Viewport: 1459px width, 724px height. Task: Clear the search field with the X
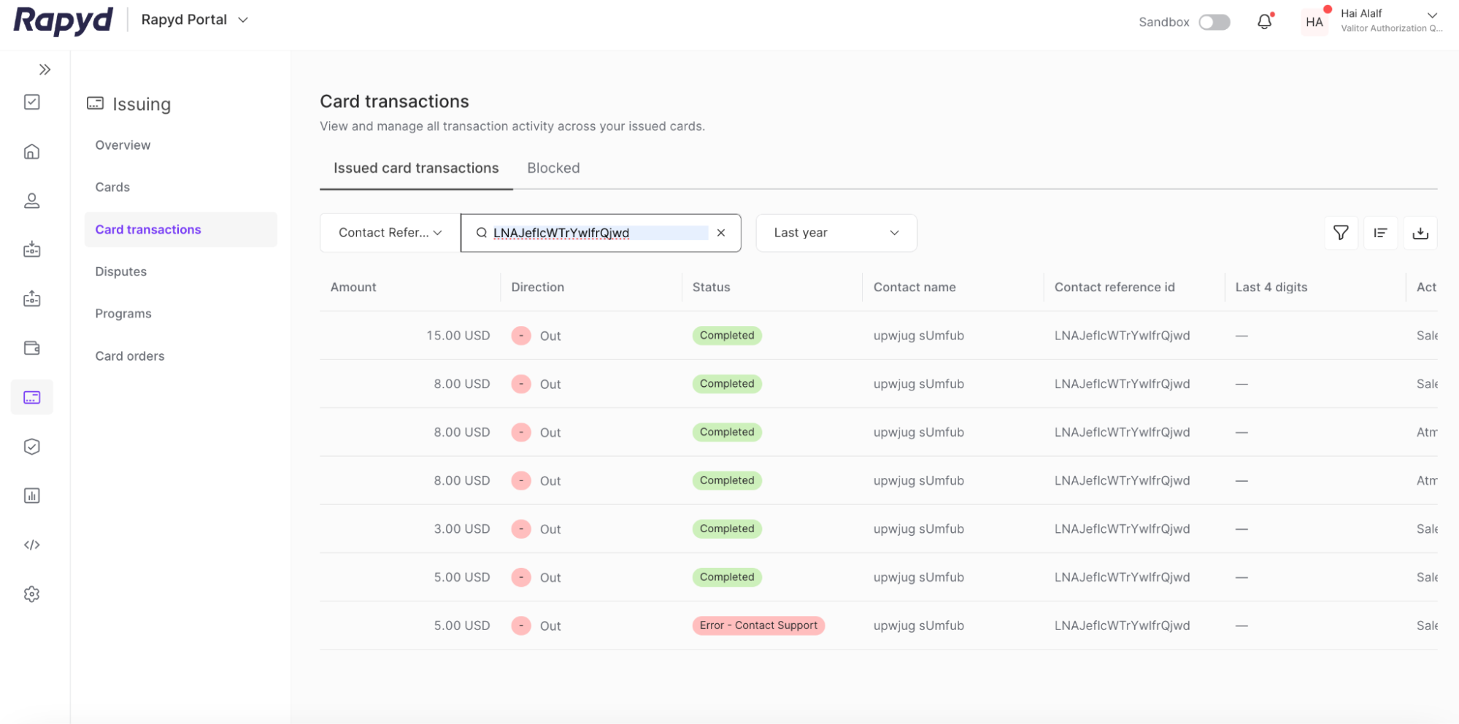[721, 232]
